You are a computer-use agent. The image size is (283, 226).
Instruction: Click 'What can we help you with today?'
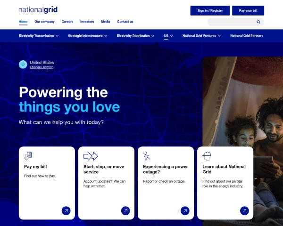[61, 122]
